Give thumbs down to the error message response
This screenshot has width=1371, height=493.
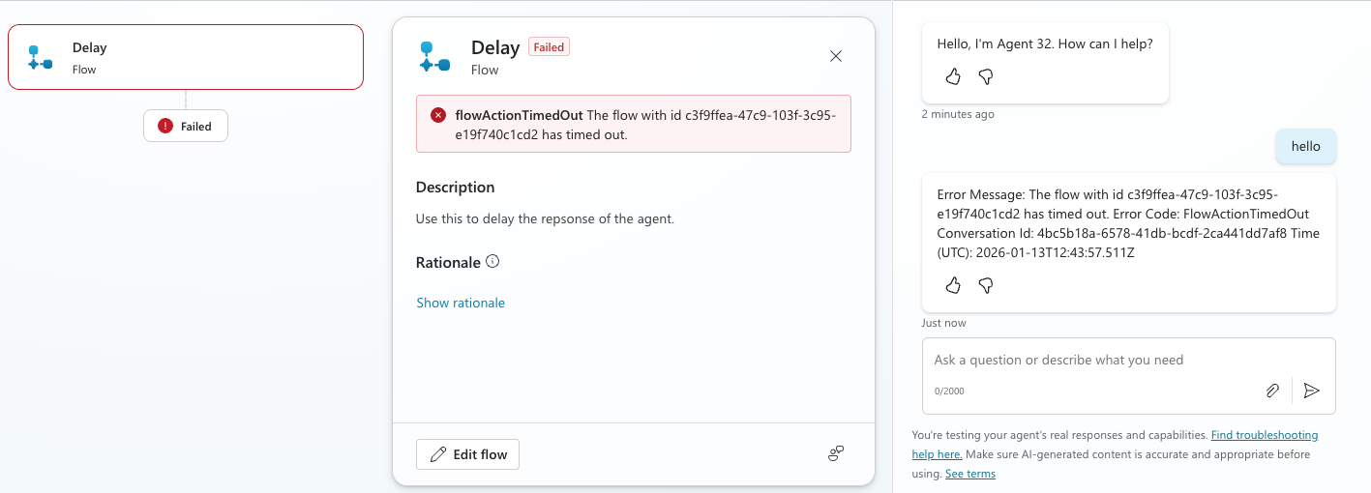986,285
